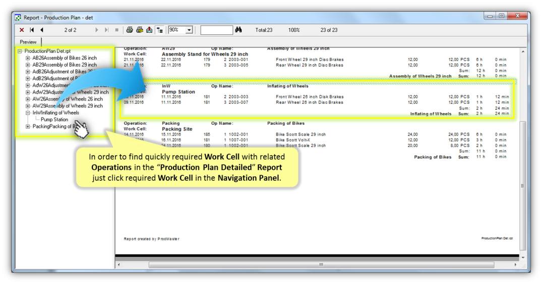Screen dimensions: 542x284
Task: Select Pump Station in the navigation tree
Action: tap(54, 120)
